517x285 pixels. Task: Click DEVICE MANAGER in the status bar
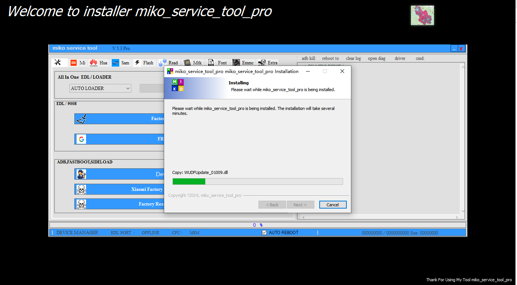click(x=77, y=233)
